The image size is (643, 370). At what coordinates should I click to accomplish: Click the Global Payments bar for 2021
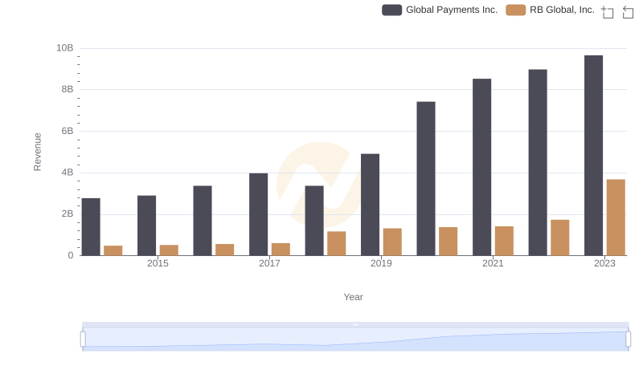[481, 167]
